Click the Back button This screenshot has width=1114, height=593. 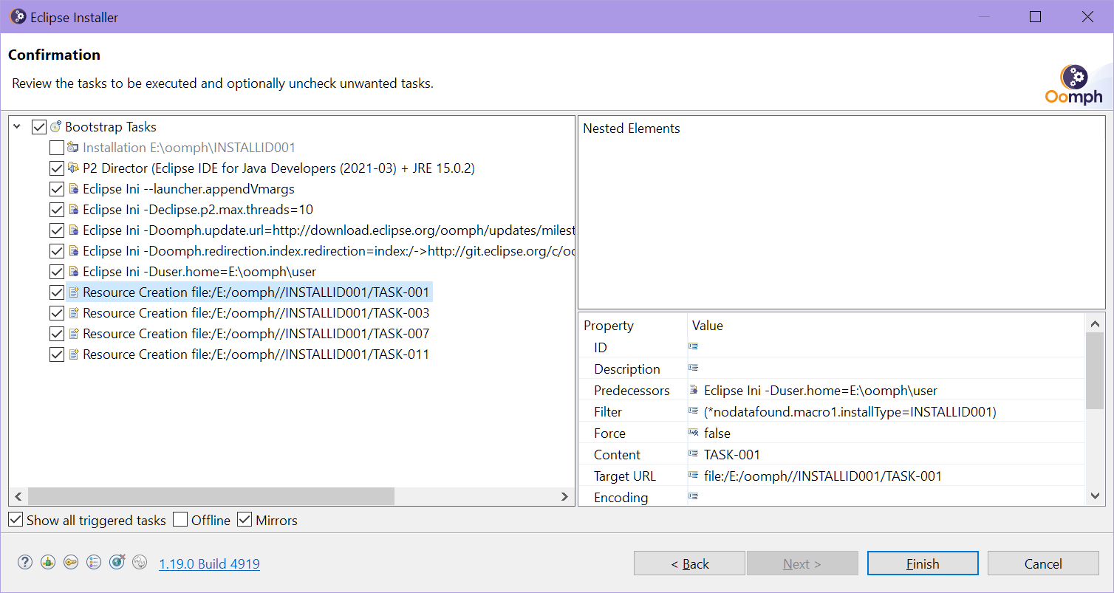689,563
